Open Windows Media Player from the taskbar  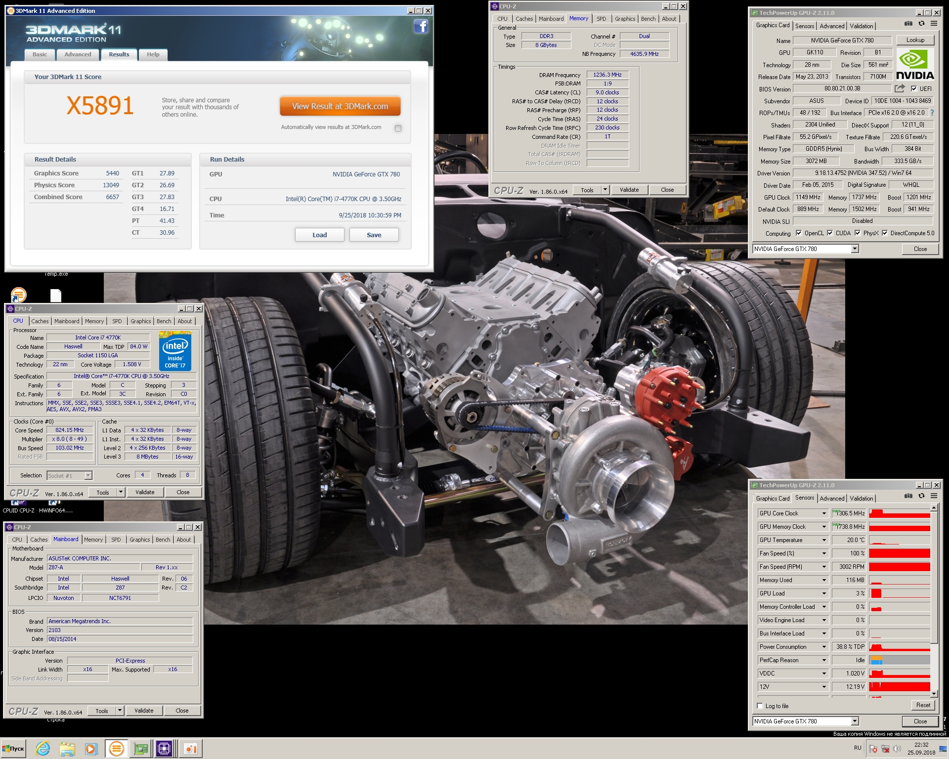[91, 749]
